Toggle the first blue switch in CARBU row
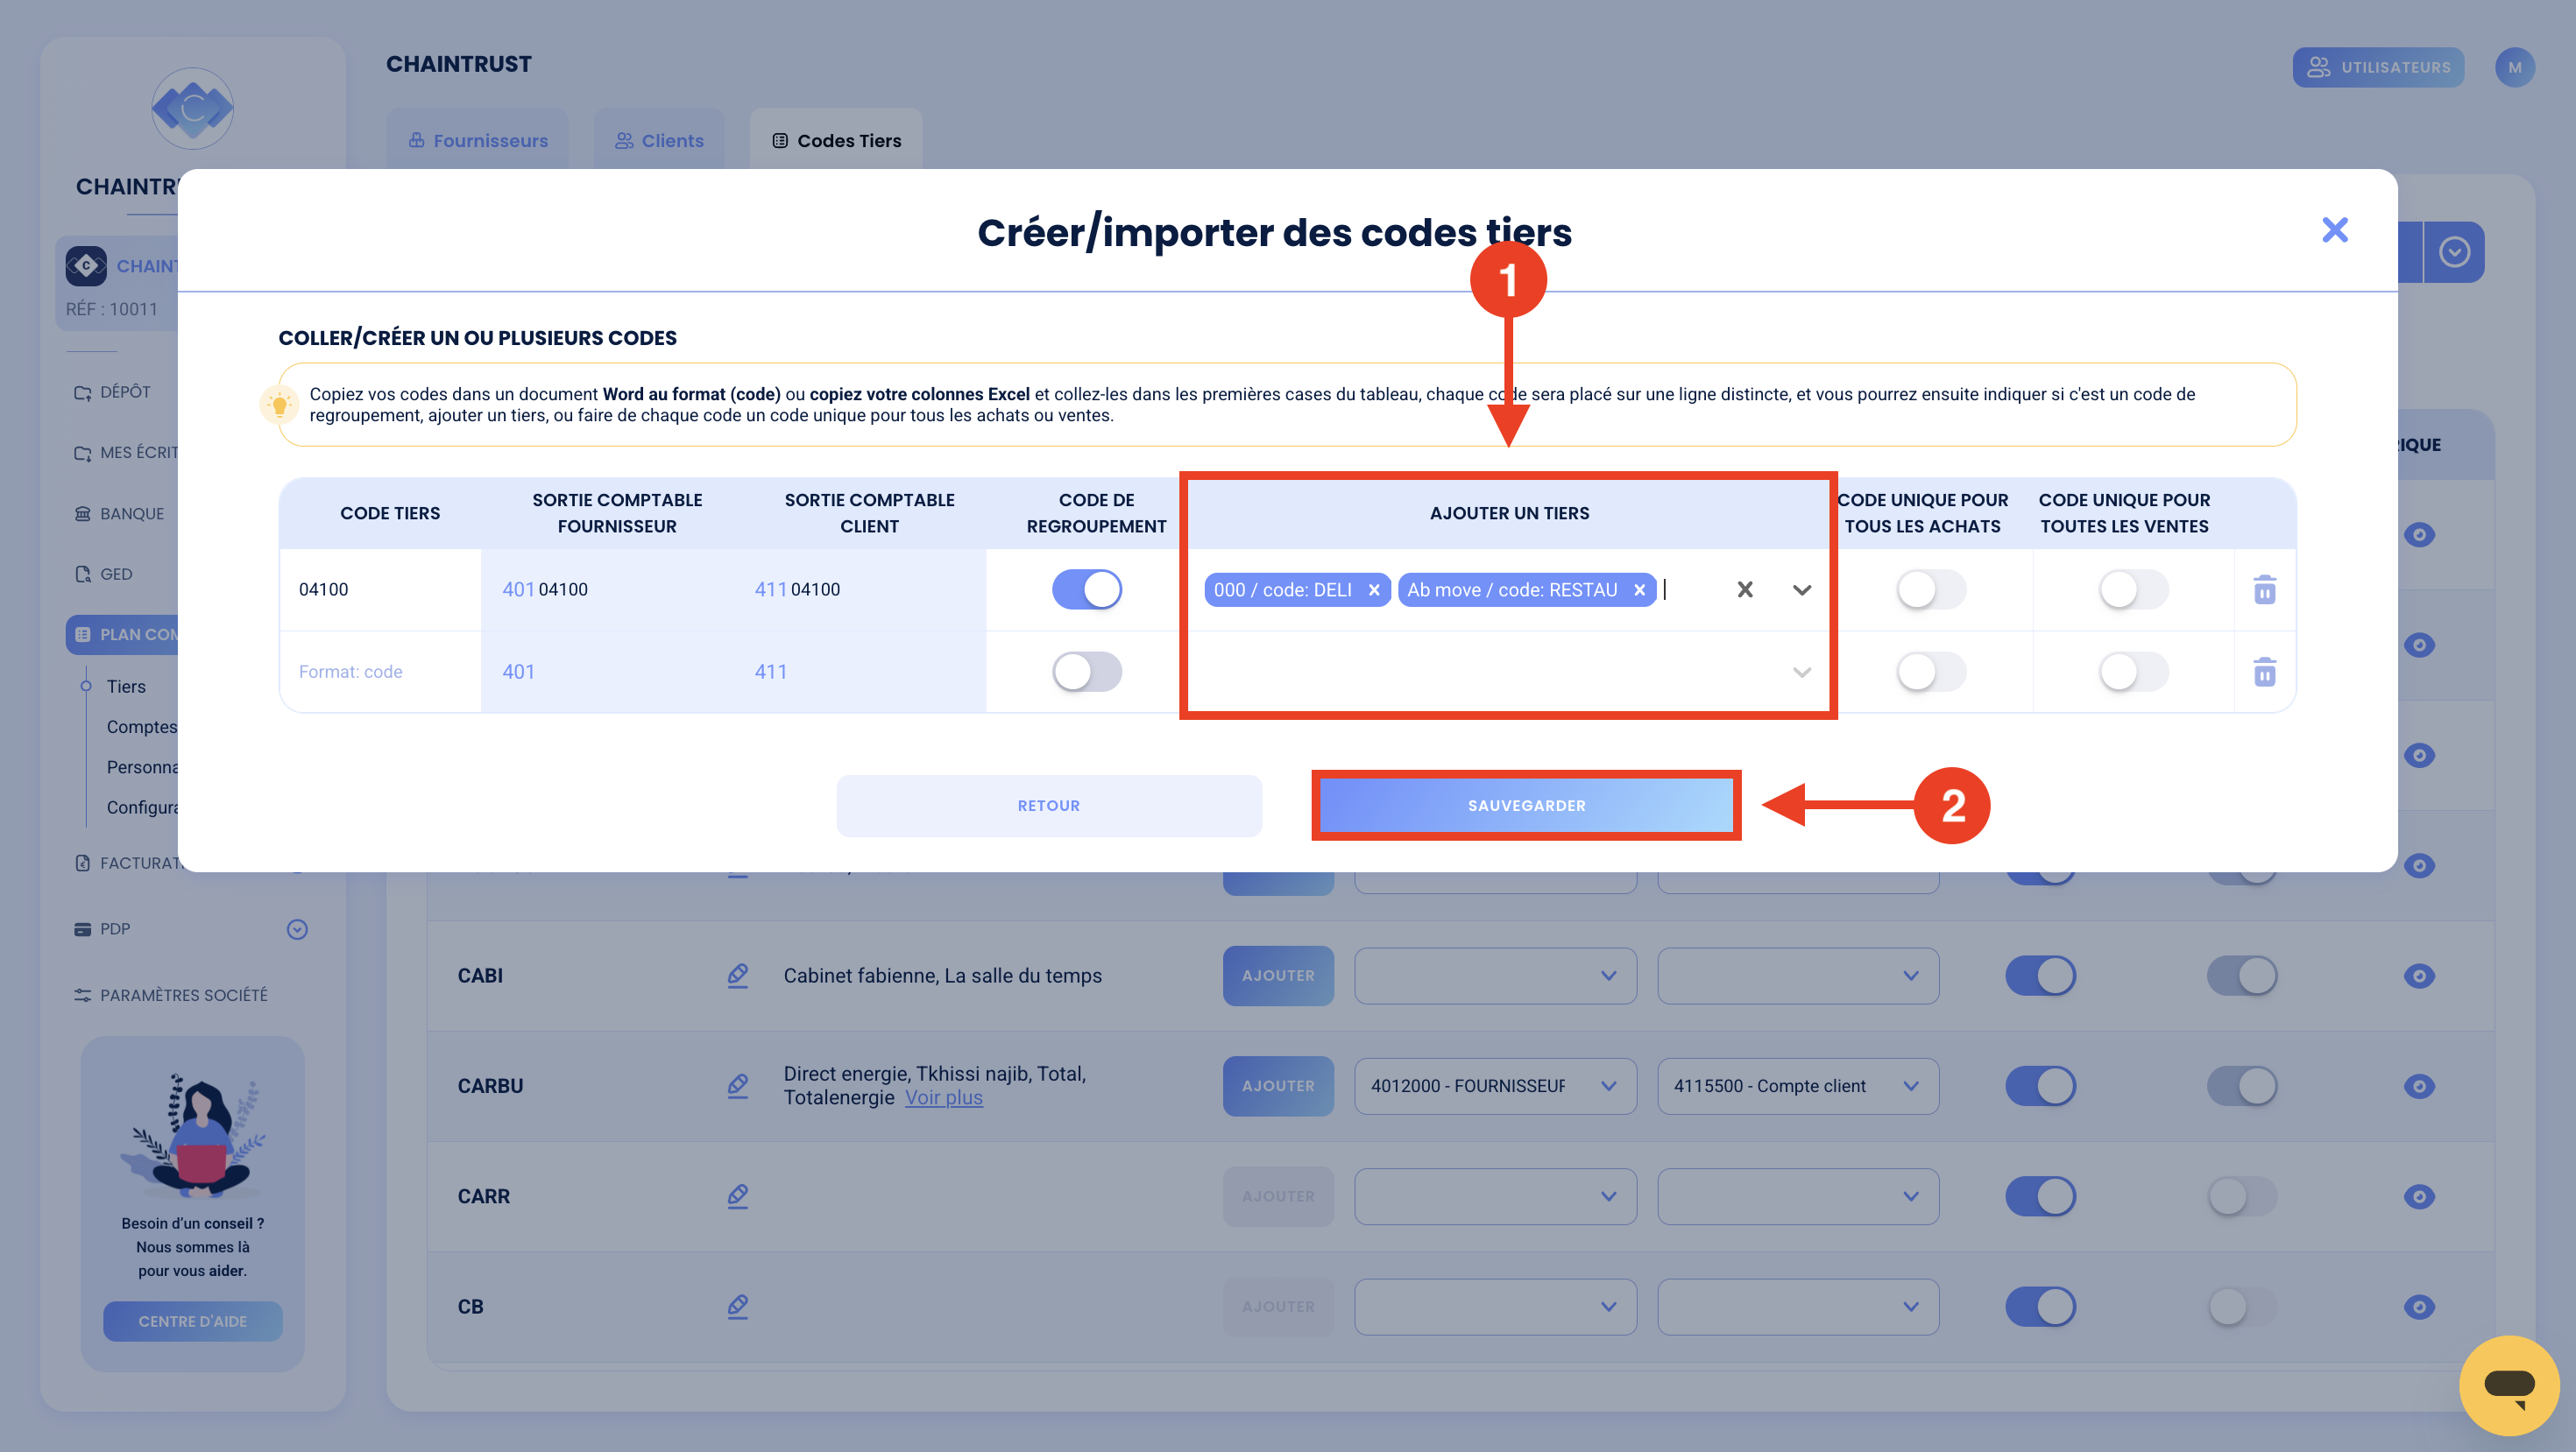The height and width of the screenshot is (1452, 2576). pyautogui.click(x=2041, y=1085)
